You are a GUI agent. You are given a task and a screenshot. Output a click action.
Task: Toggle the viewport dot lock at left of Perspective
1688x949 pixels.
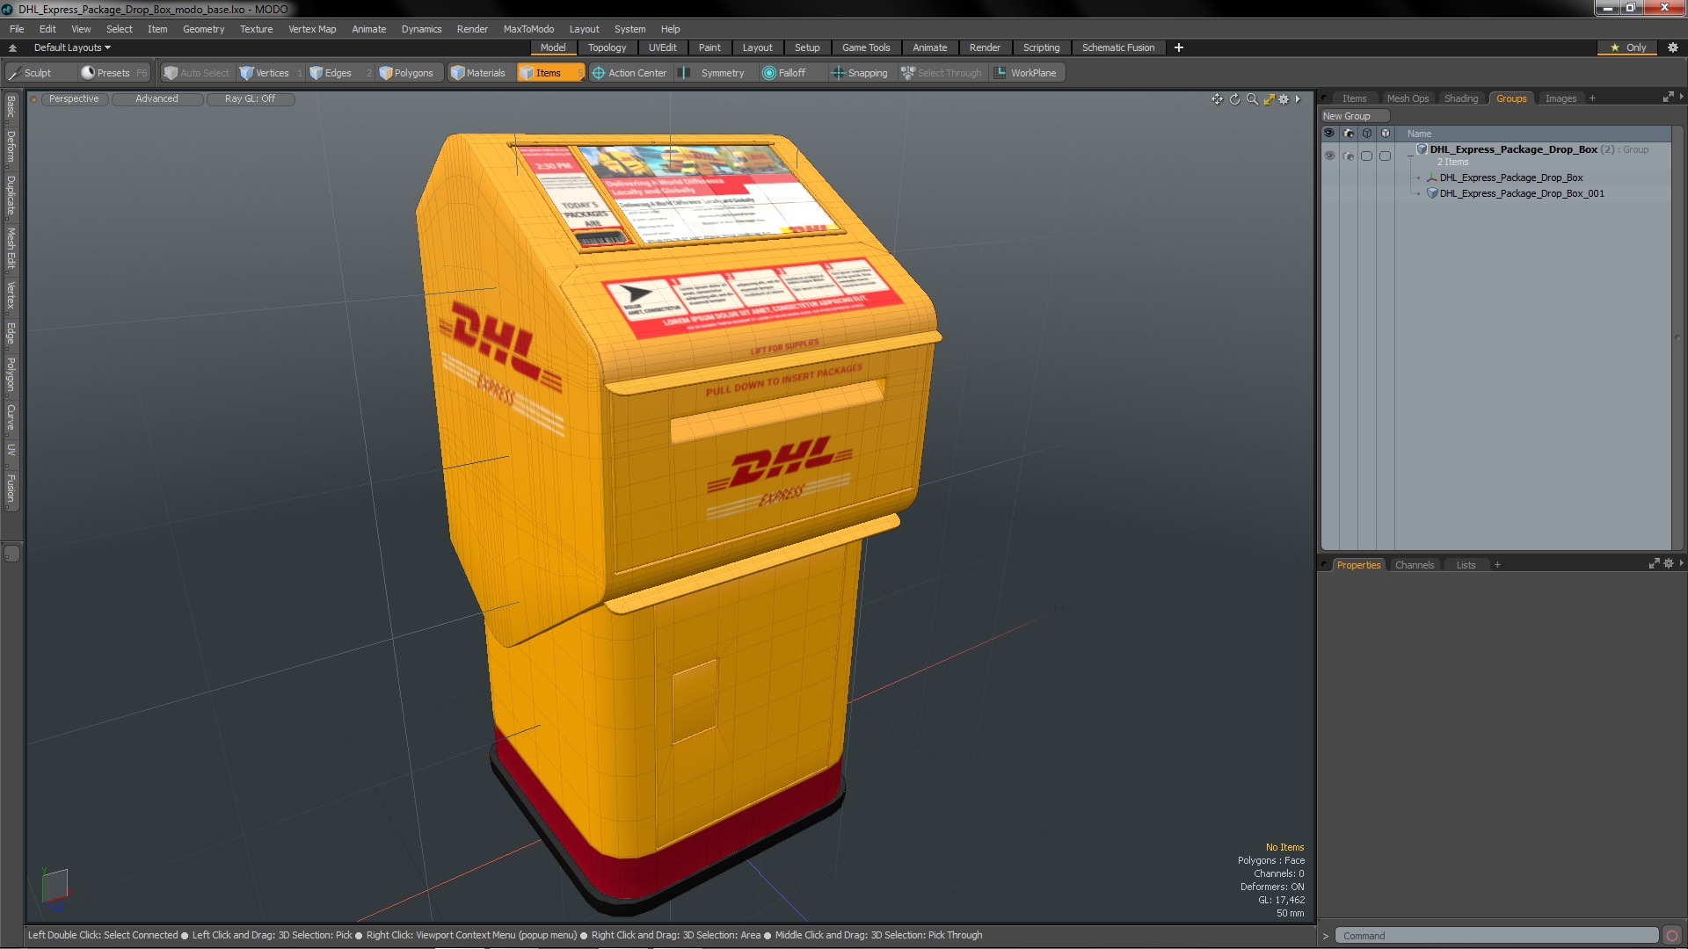coord(33,99)
